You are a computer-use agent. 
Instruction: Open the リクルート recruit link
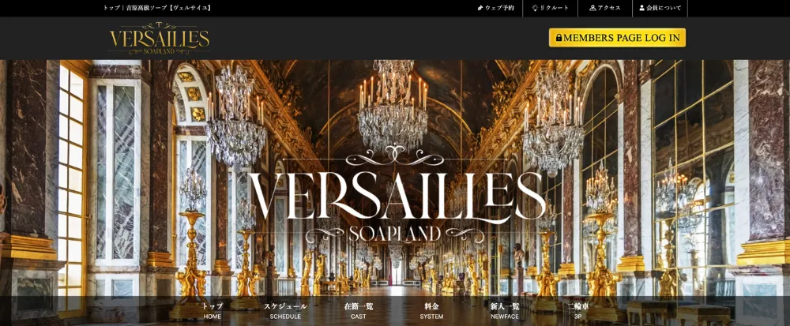point(550,8)
